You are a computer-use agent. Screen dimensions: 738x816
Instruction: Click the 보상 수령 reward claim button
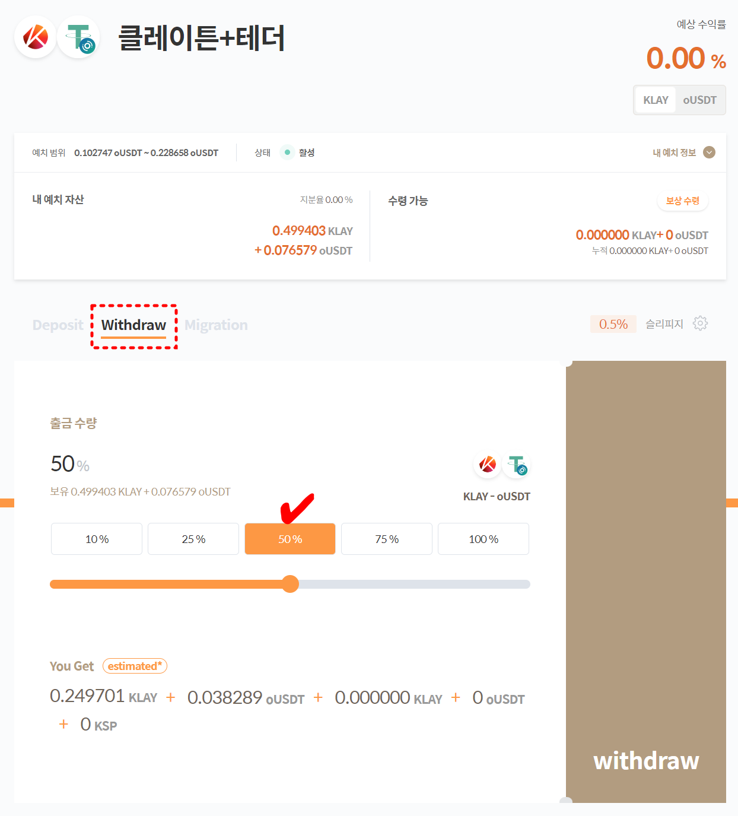683,201
